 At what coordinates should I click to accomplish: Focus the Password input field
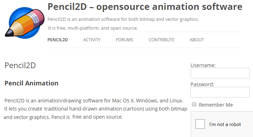pos(220,92)
